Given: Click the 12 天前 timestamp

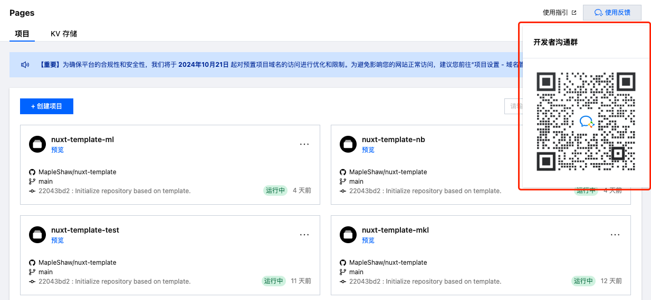Looking at the screenshot, I should coord(611,281).
